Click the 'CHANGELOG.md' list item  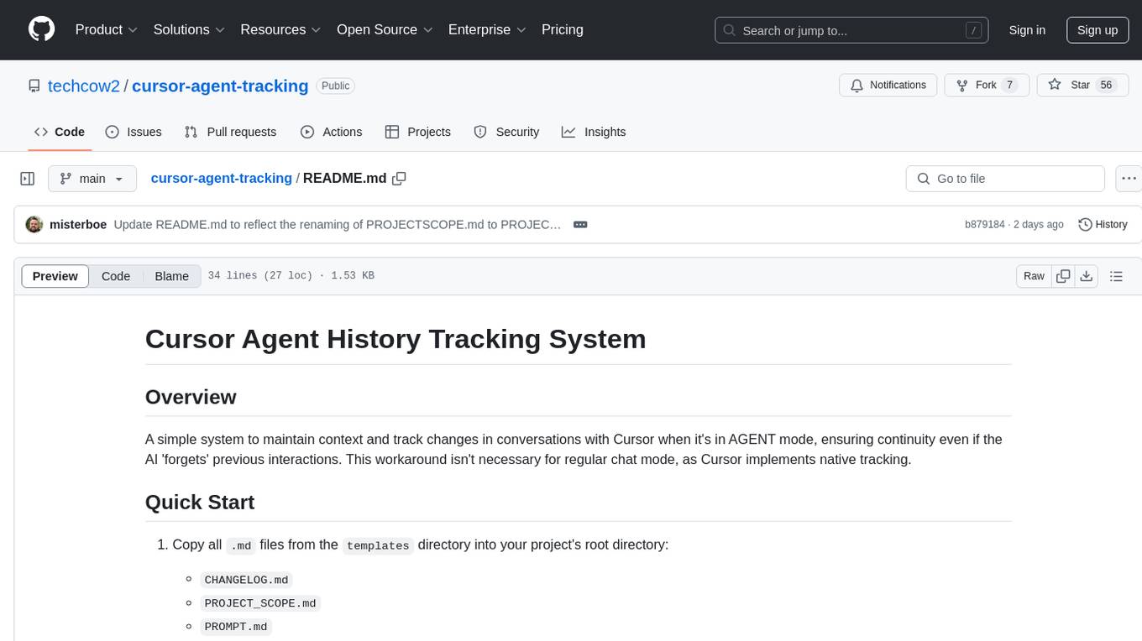click(x=247, y=580)
